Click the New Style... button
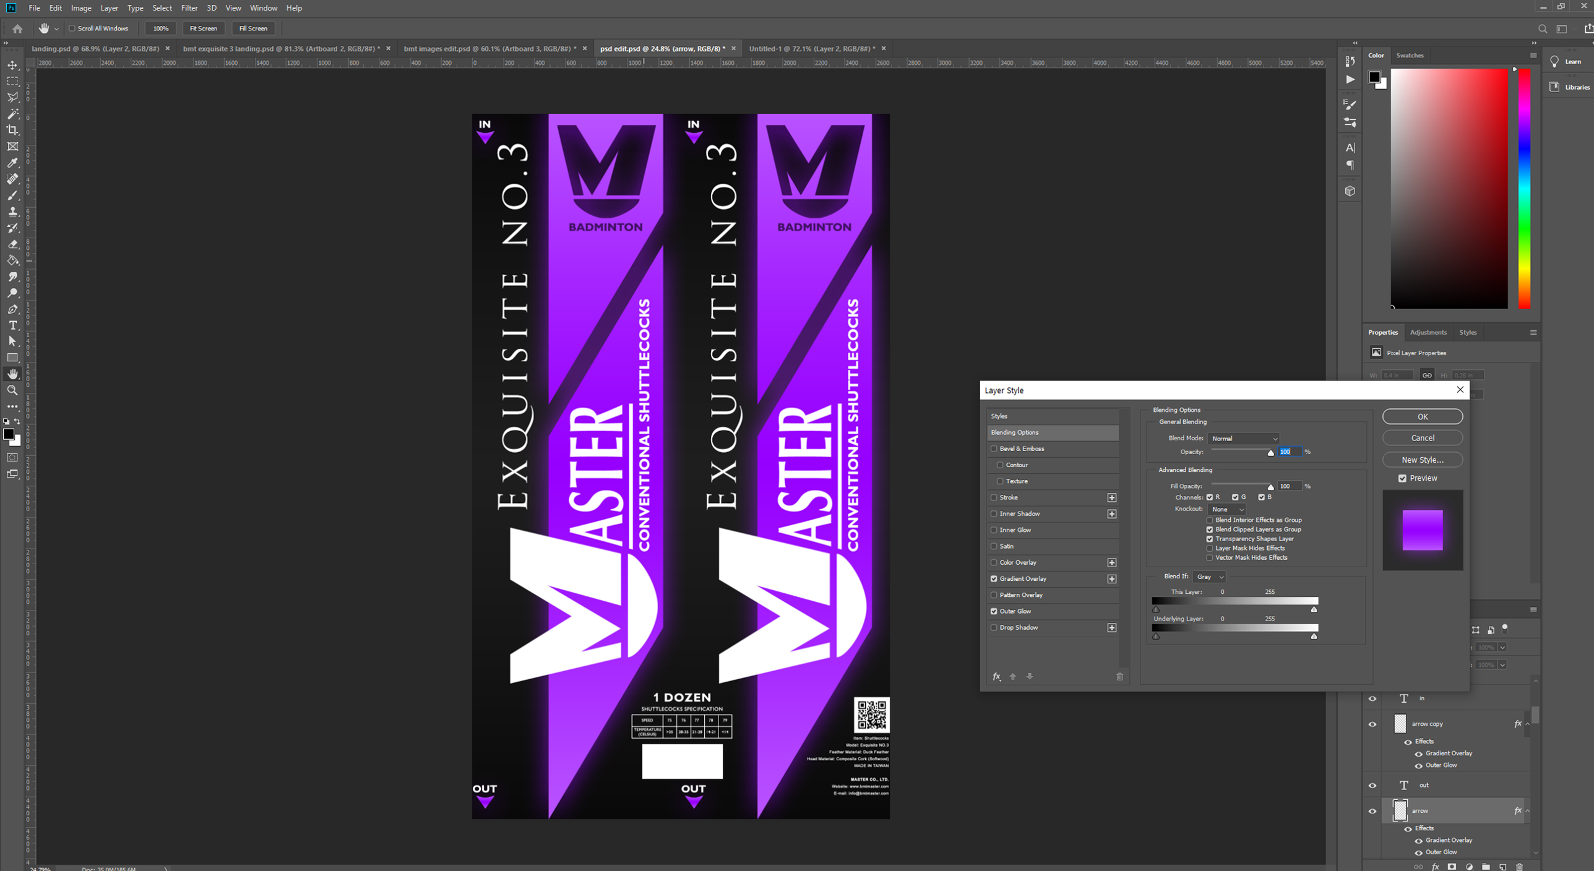 [x=1423, y=460]
